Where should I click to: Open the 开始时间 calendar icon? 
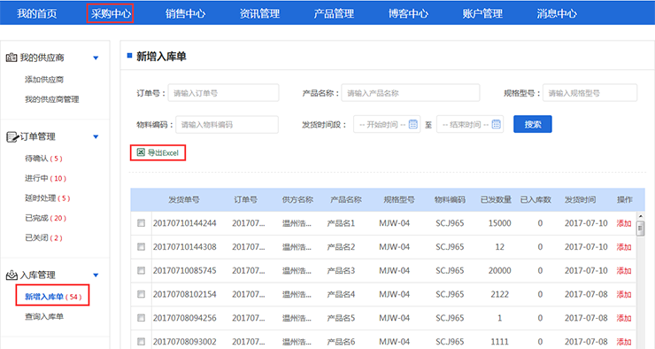[x=413, y=124]
